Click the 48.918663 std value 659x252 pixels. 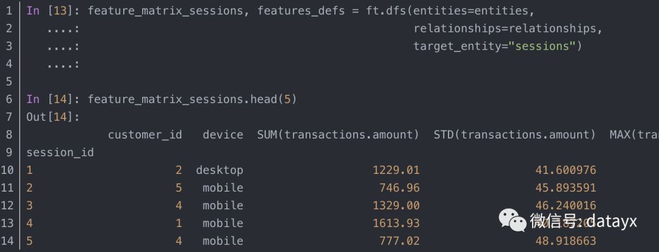click(x=566, y=240)
